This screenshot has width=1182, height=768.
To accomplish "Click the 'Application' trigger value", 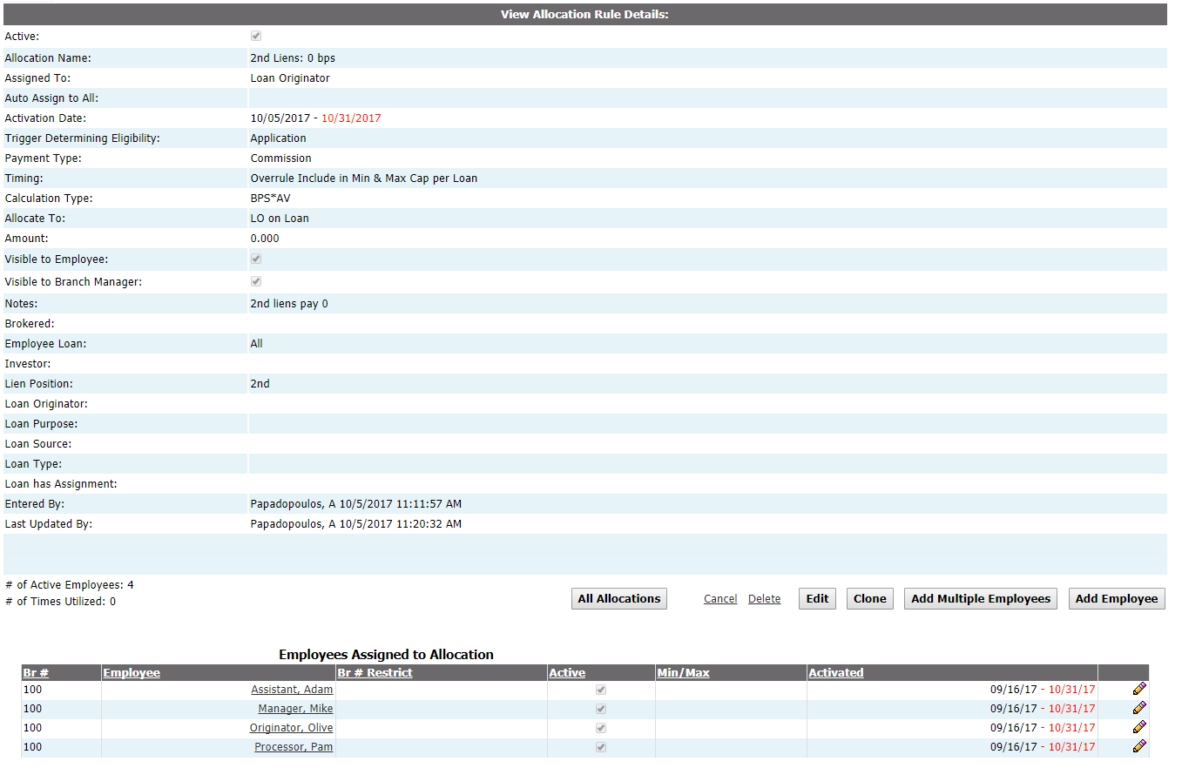I will click(x=279, y=138).
